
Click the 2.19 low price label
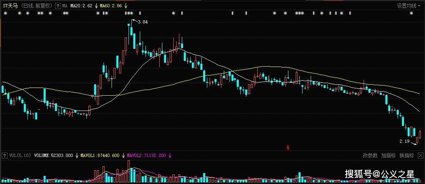[x=404, y=142]
